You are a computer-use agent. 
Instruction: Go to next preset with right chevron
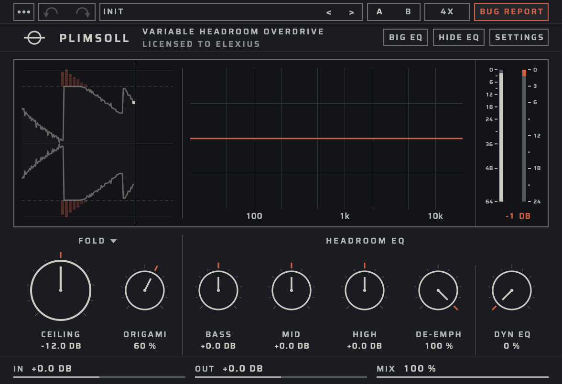[x=352, y=12]
